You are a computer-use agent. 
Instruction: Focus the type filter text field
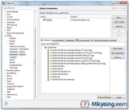tap(20, 8)
